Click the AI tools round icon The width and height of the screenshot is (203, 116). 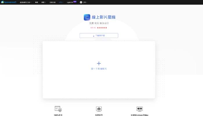pyautogui.click(x=81, y=2)
